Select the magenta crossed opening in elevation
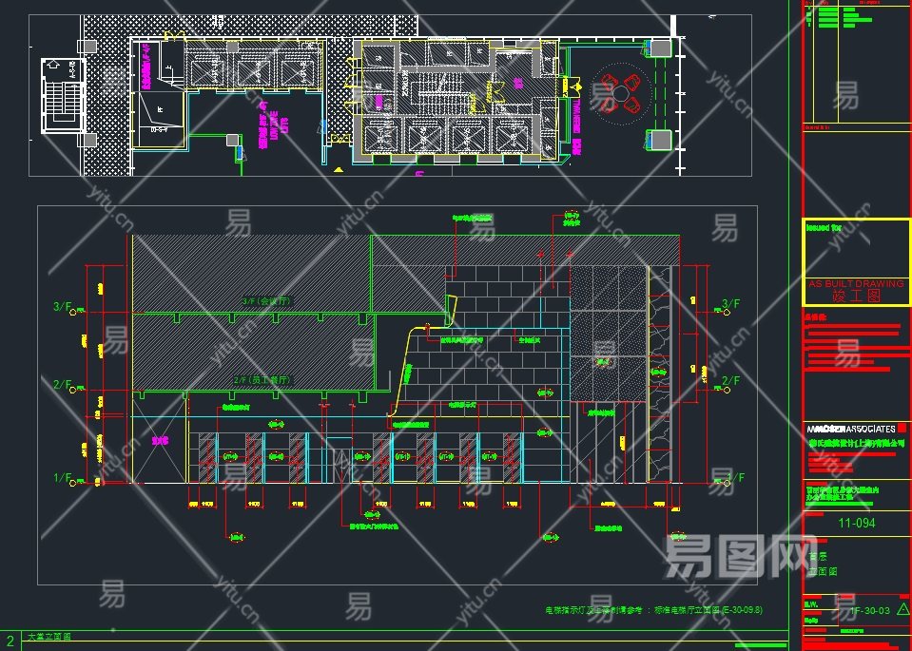The width and height of the screenshot is (912, 651). click(x=160, y=442)
